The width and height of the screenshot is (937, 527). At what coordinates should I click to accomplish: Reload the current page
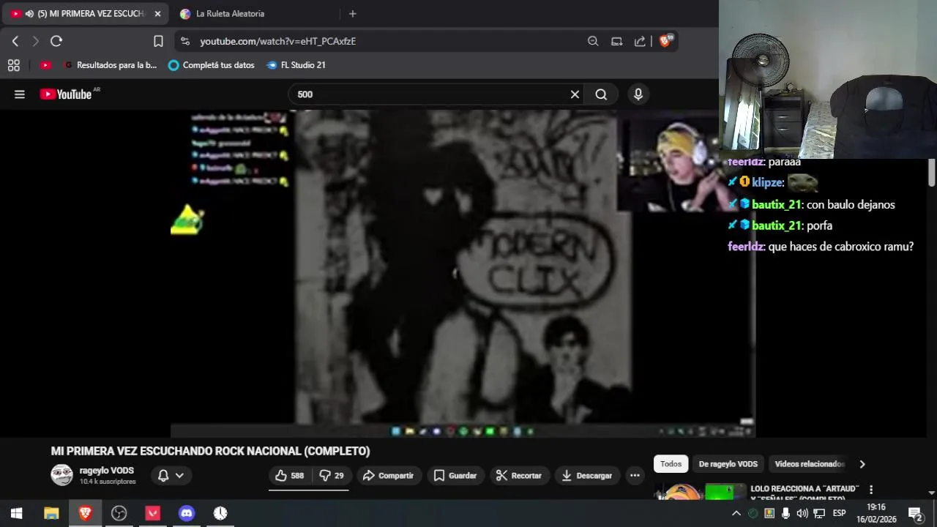(56, 41)
